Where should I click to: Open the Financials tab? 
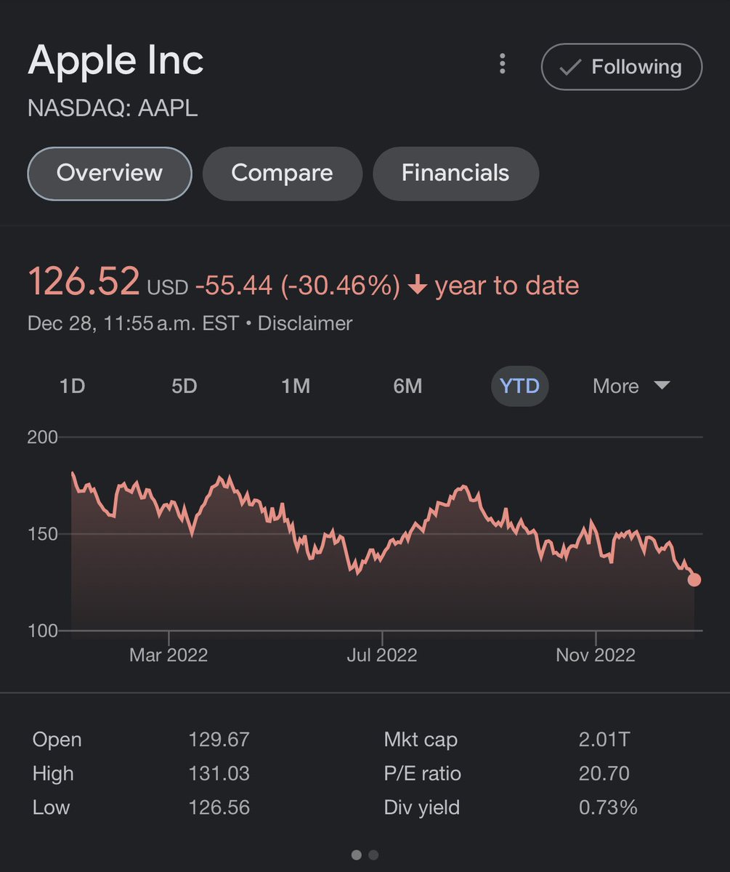pos(455,173)
